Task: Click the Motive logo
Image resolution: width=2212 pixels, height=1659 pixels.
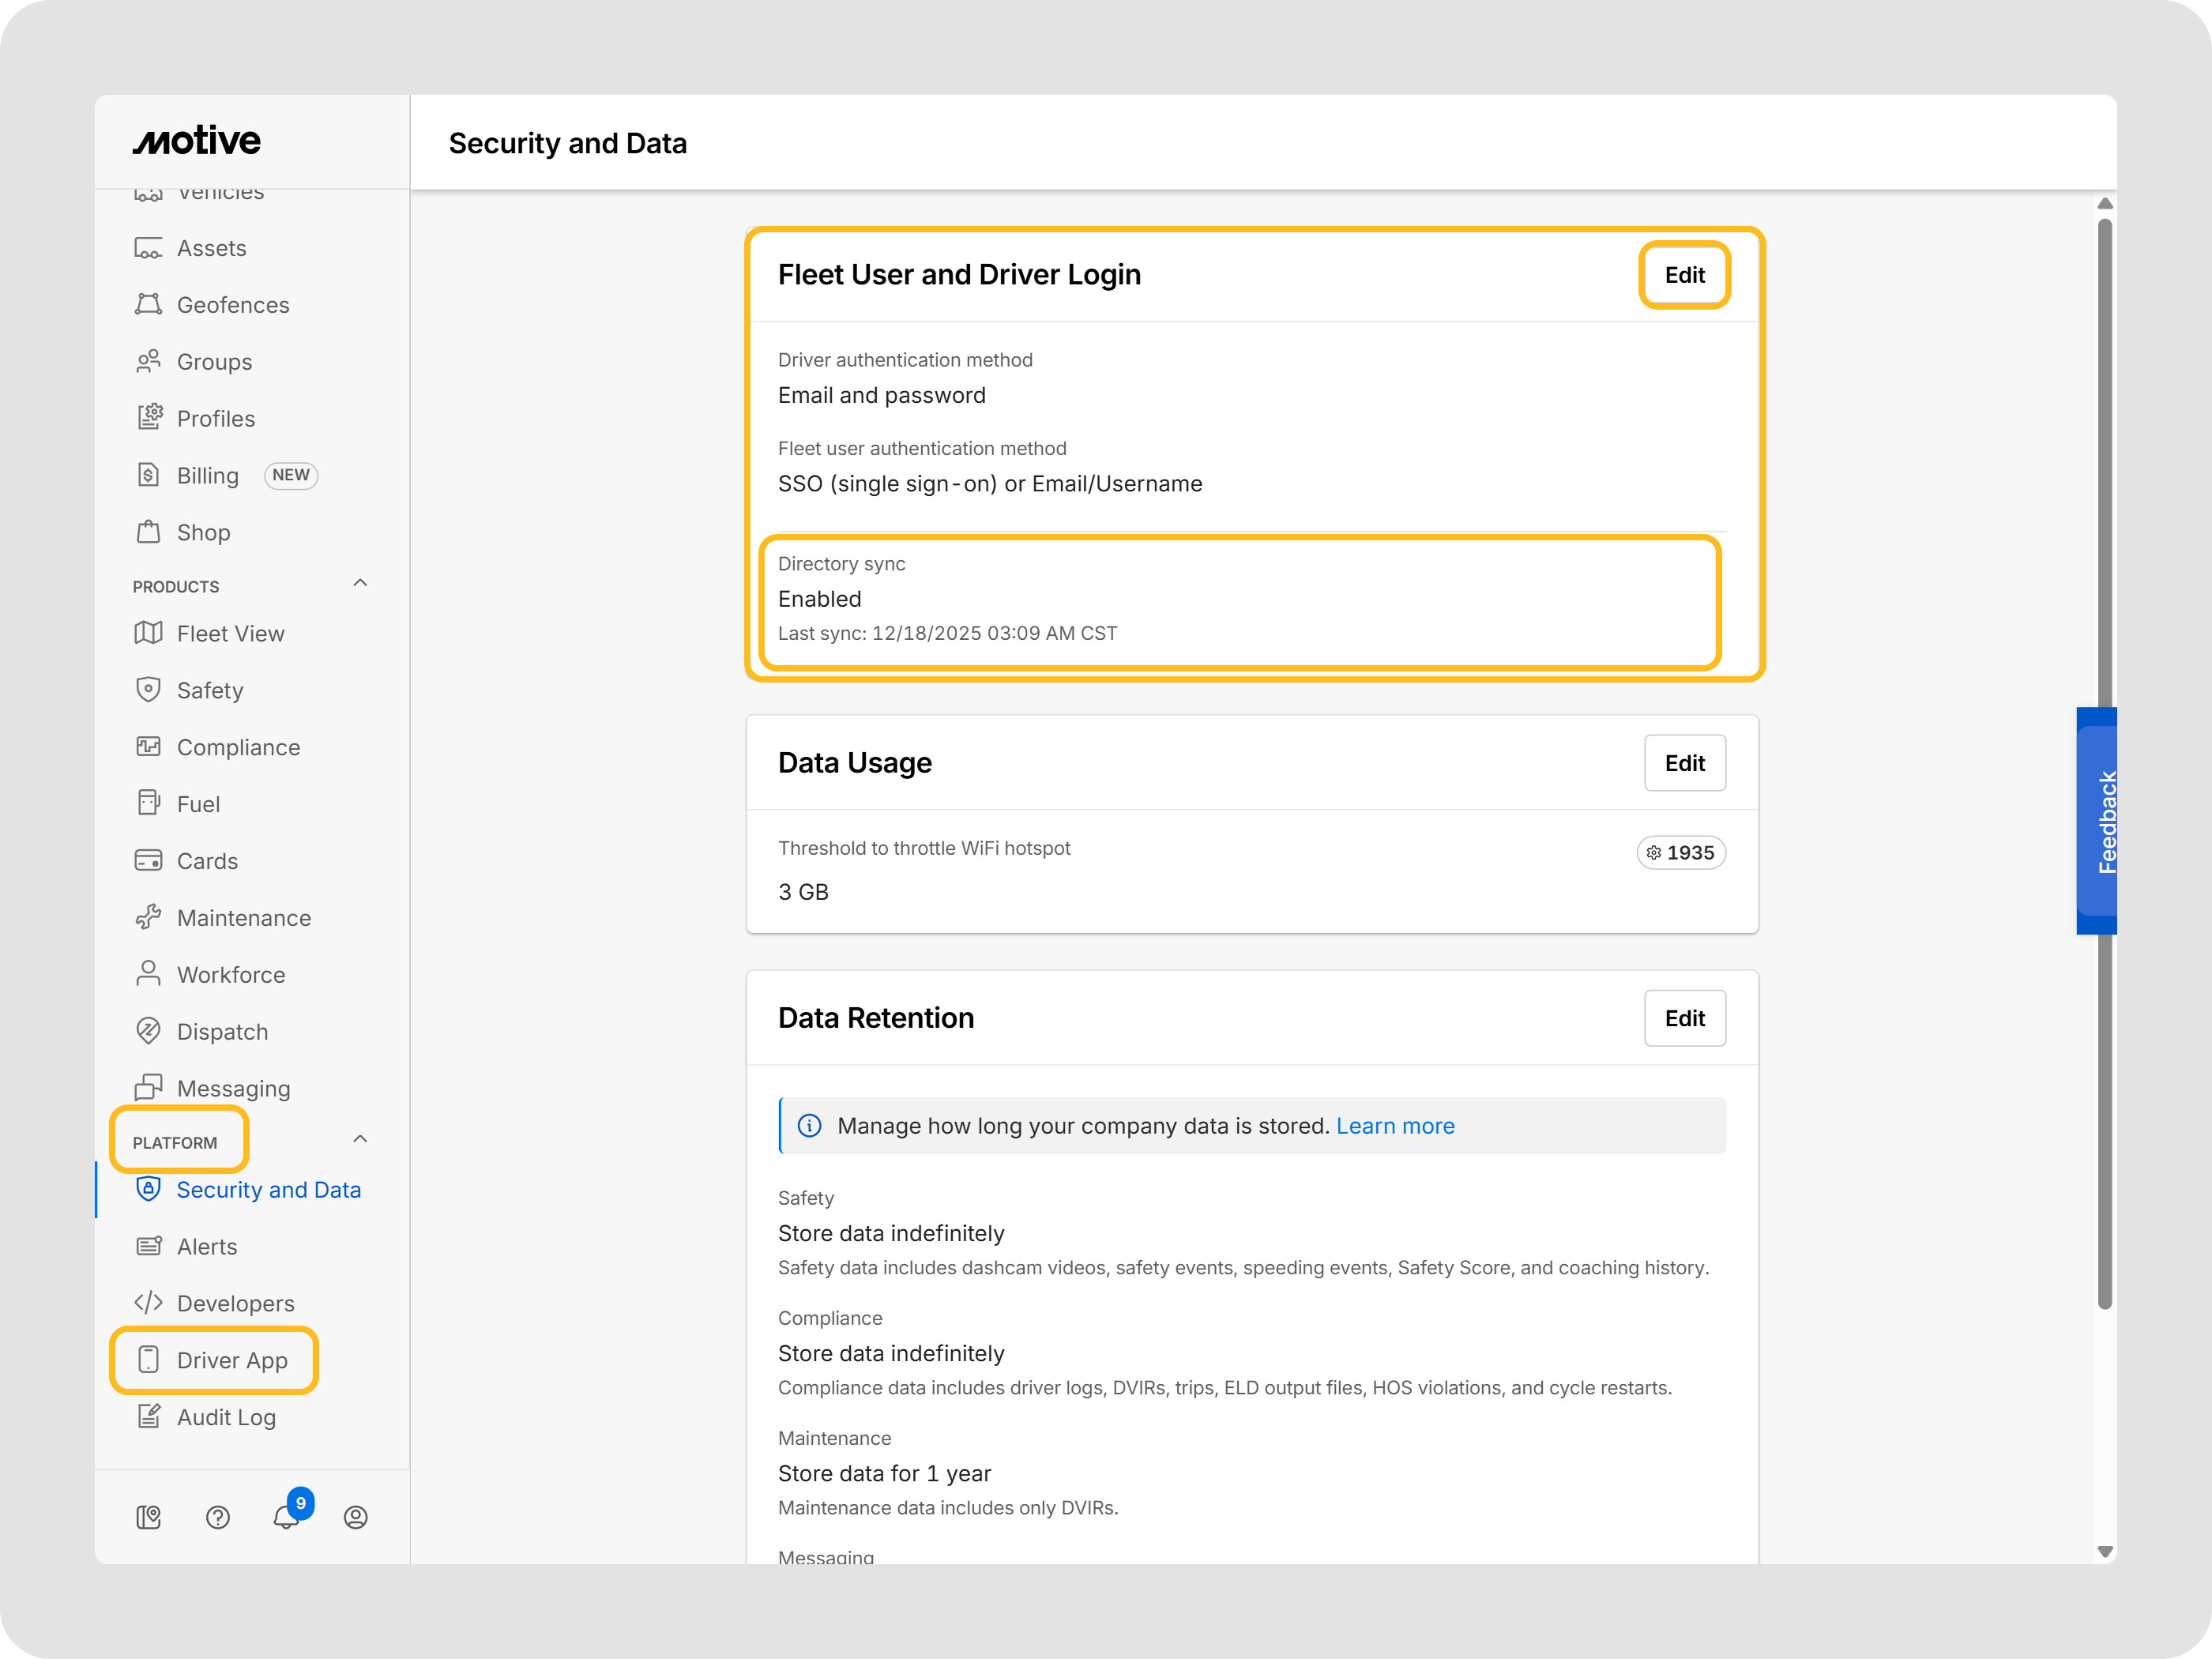Action: 197,141
